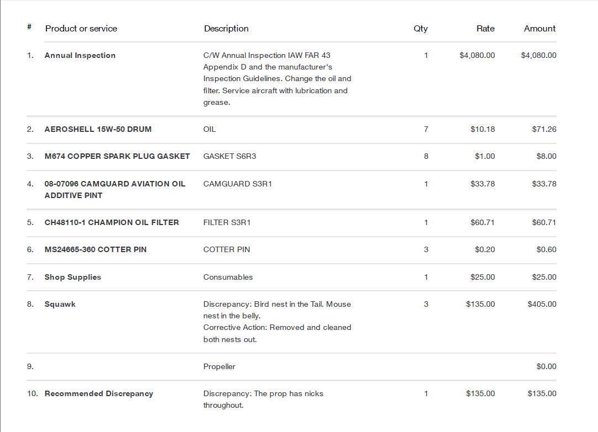Select the Shop Supplies line item
This screenshot has height=432, width=598.
coord(72,277)
